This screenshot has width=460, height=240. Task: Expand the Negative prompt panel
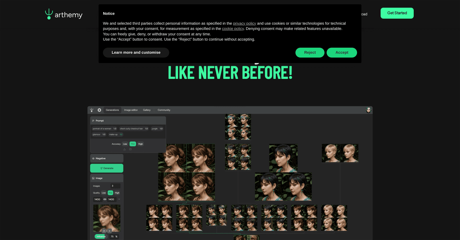pos(107,159)
